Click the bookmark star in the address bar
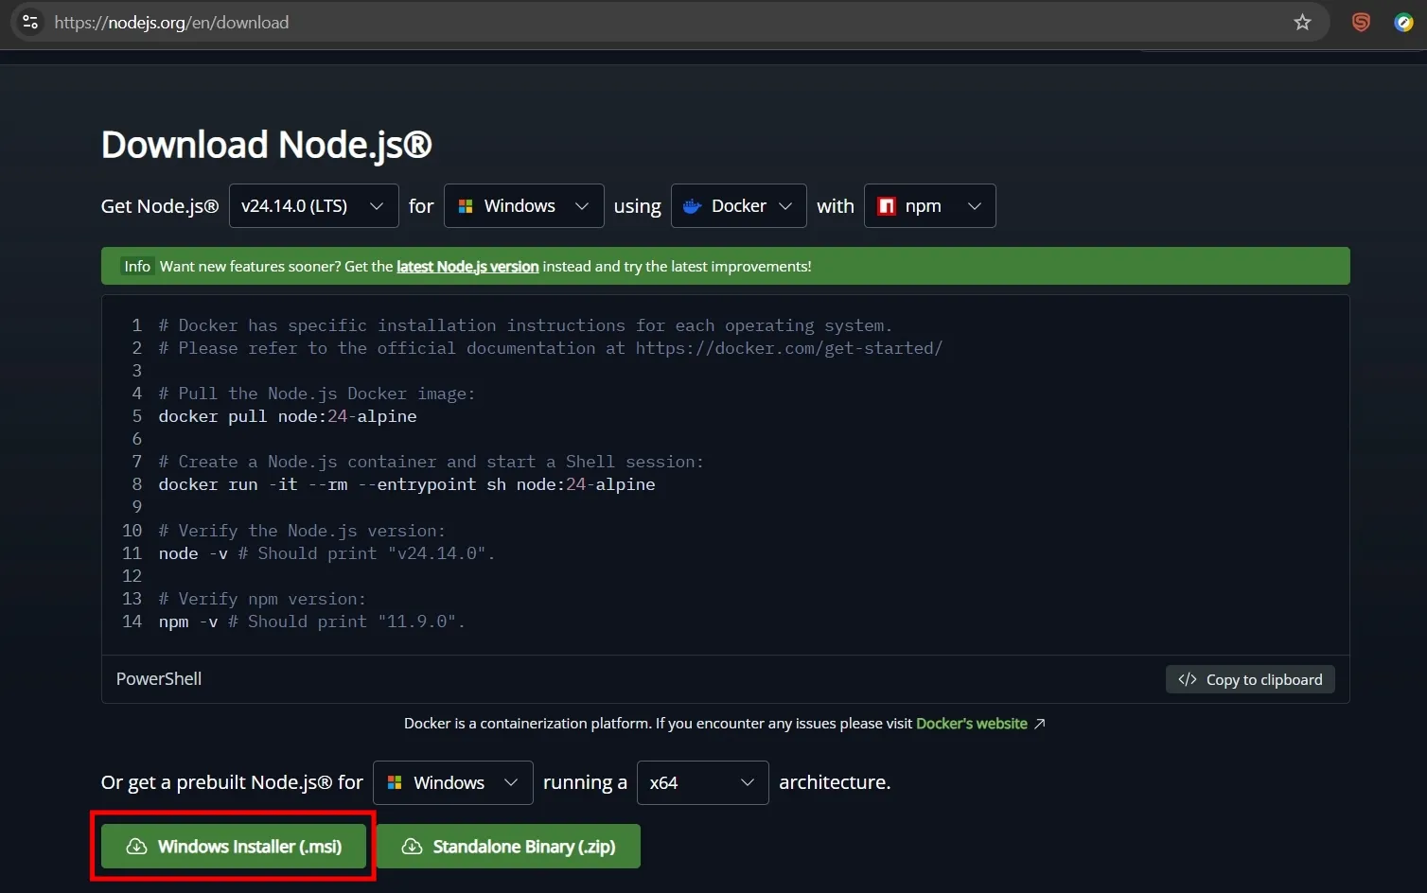 click(x=1302, y=22)
